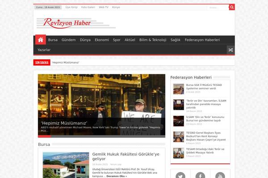Open 'İLSAM Din ve Terör konusunu' article
This screenshot has height=178, width=268.
(205, 119)
